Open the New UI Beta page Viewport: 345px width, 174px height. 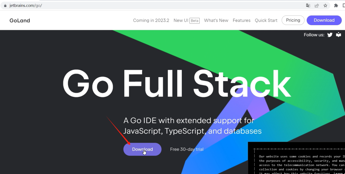(186, 20)
